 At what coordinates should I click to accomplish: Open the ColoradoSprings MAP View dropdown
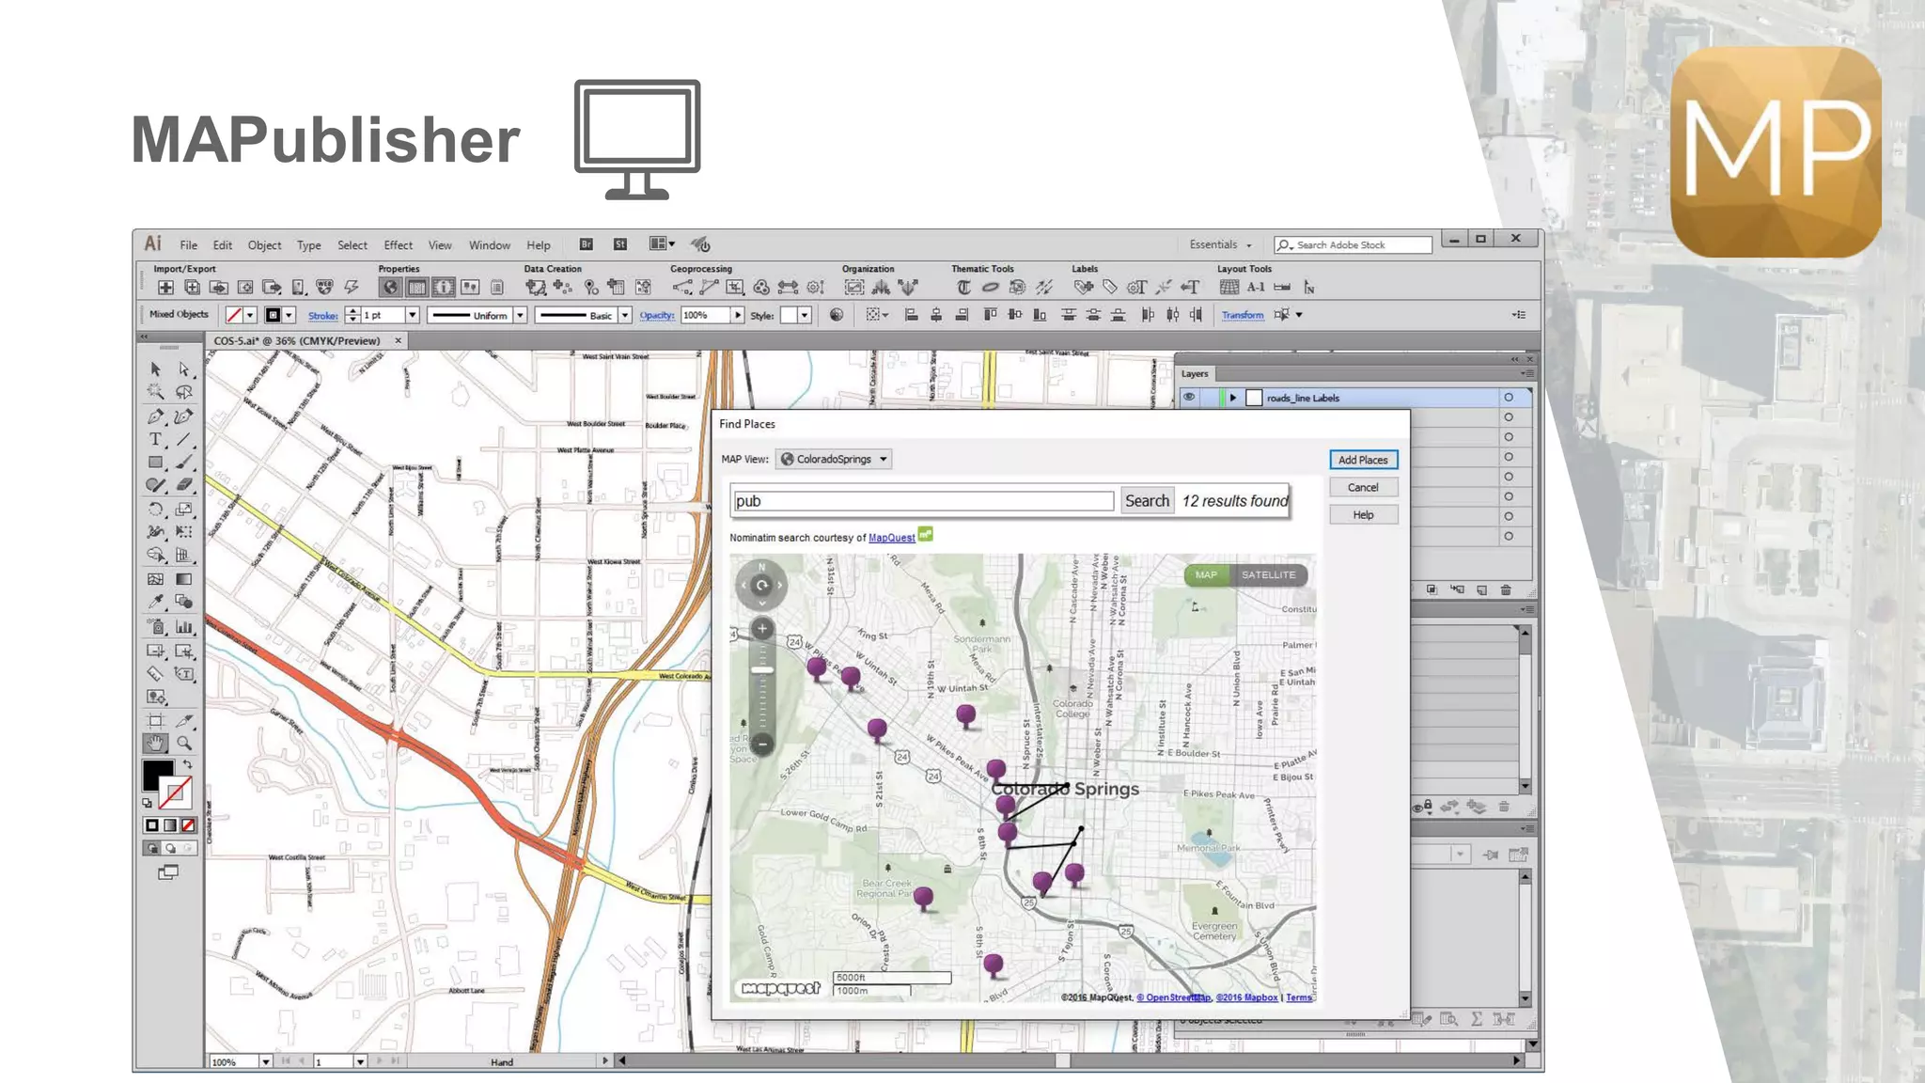pyautogui.click(x=834, y=460)
